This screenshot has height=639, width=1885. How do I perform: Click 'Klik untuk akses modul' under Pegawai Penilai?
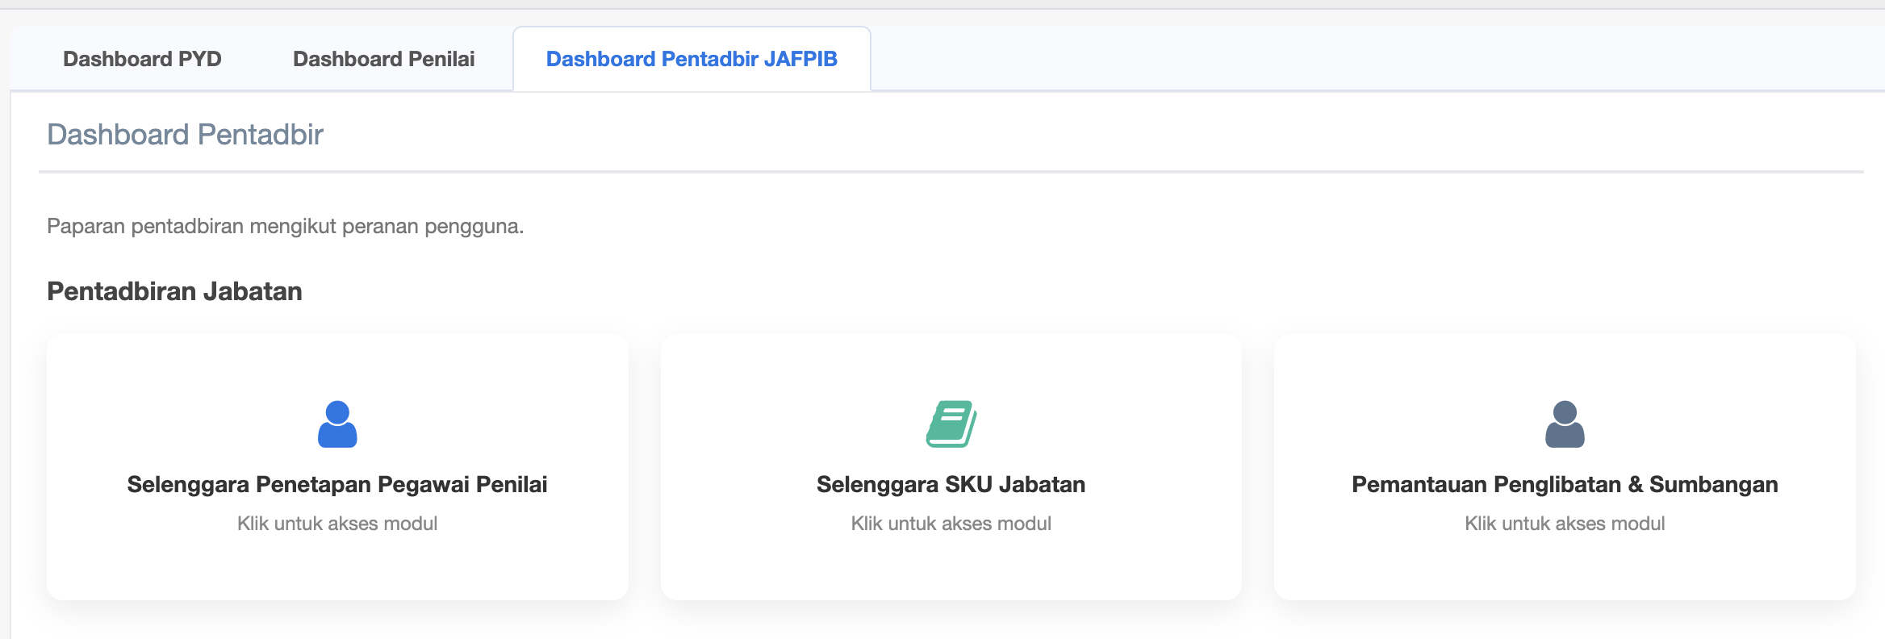337,524
